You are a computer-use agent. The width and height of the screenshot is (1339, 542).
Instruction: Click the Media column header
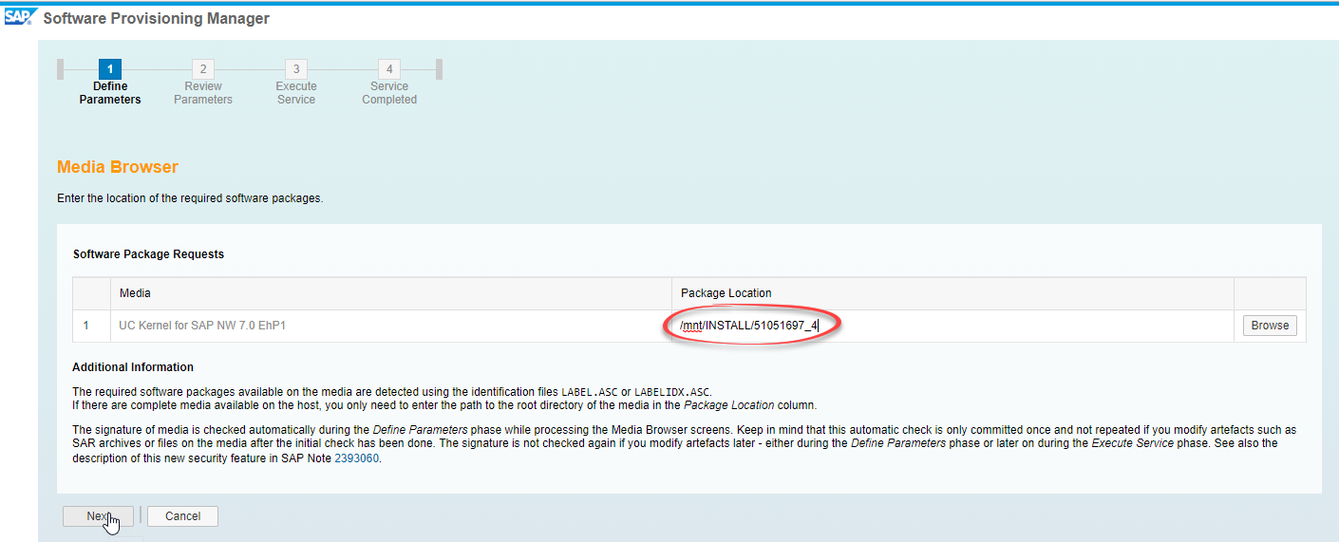click(390, 293)
